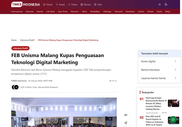Open the Ekonomi category
The image size is (182, 127).
tap(75, 11)
